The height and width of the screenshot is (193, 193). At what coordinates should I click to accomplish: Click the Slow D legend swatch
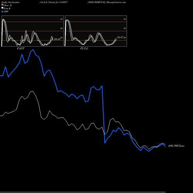click(x=2, y=5)
